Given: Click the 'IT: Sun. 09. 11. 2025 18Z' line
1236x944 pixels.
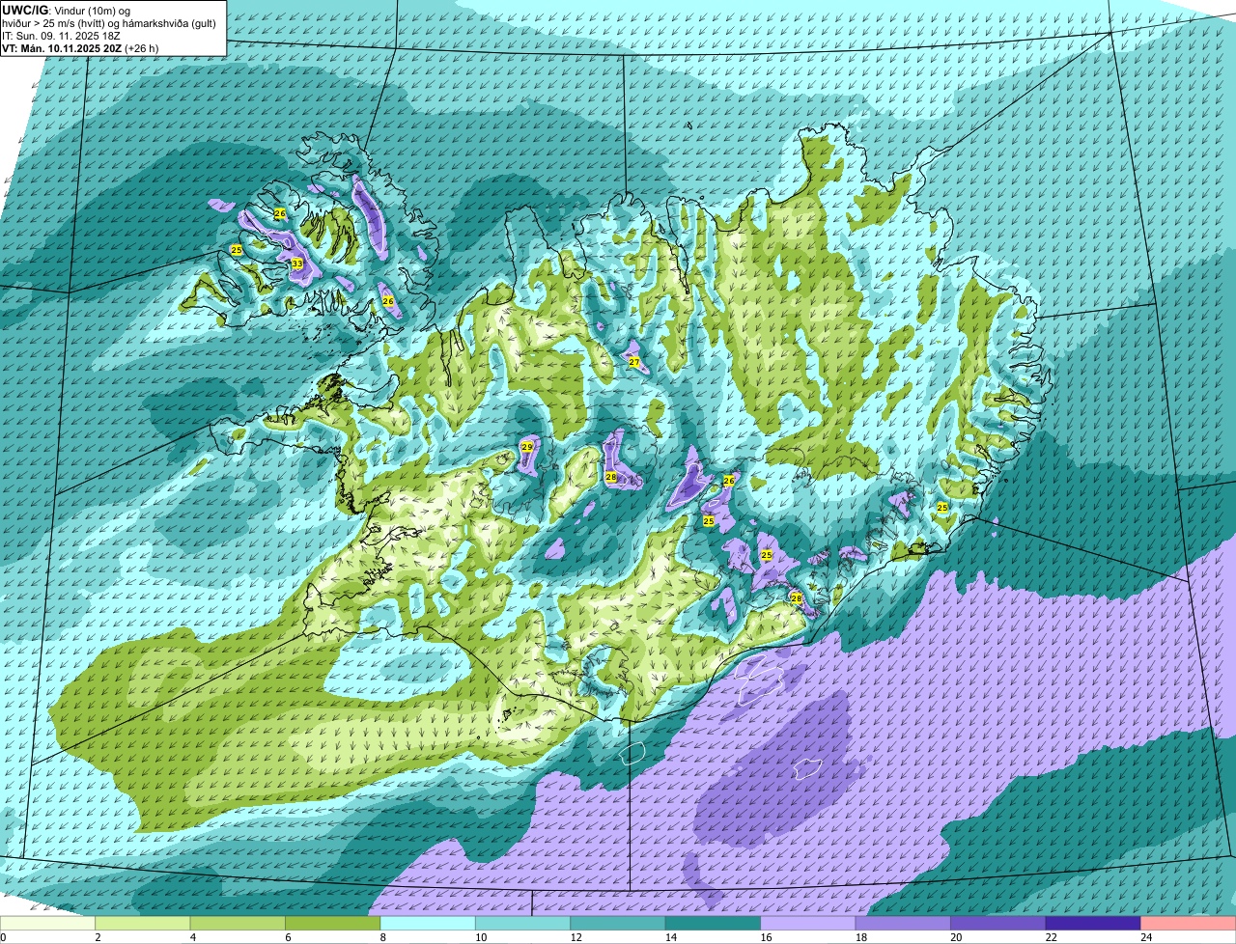Looking at the screenshot, I should pyautogui.click(x=62, y=35).
